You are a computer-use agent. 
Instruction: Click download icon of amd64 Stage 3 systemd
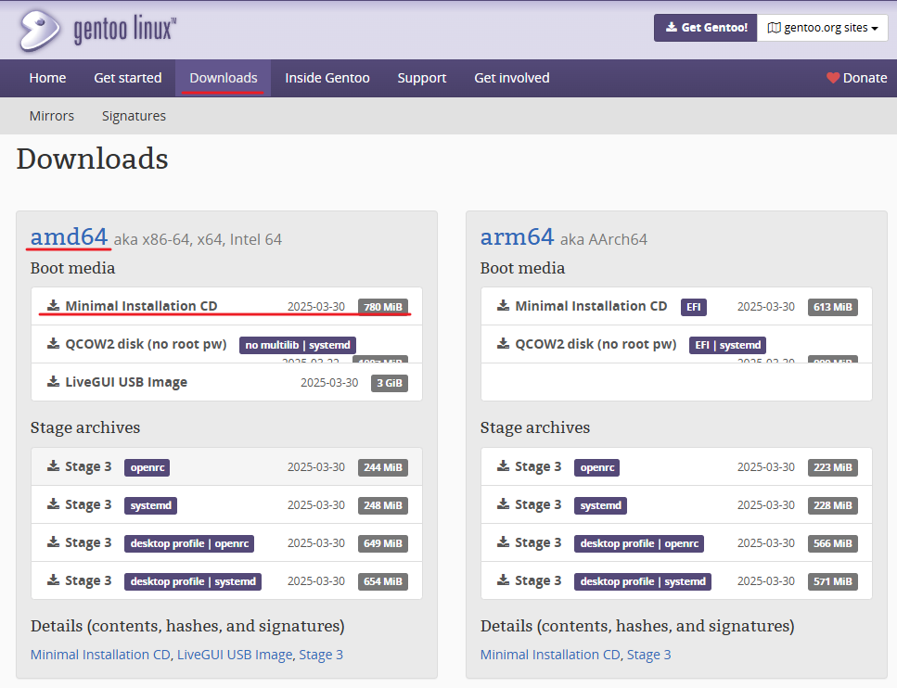tap(53, 503)
